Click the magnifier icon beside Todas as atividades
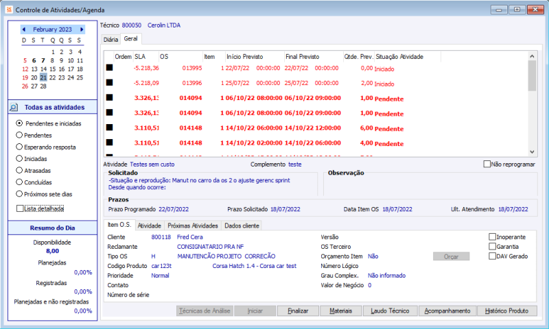The image size is (549, 329). tap(14, 108)
